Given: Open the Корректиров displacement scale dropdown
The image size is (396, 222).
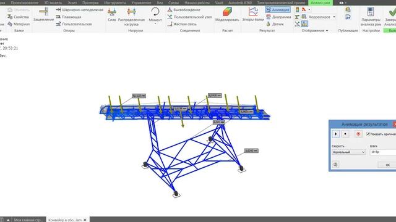Looking at the screenshot, I should (334, 17).
